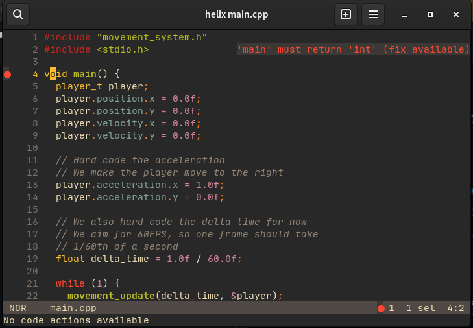Image resolution: width=473 pixels, height=328 pixels.
Task: Click comment 'We aim for 60FPS' line
Action: pyautogui.click(x=187, y=234)
